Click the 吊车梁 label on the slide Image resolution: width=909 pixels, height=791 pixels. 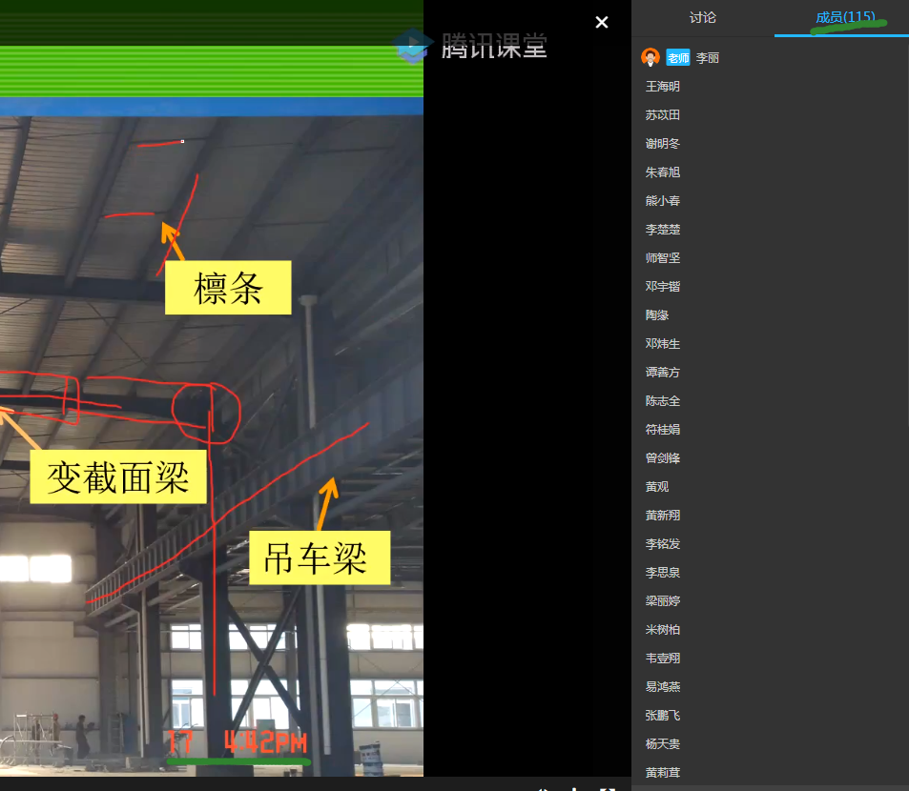point(315,558)
